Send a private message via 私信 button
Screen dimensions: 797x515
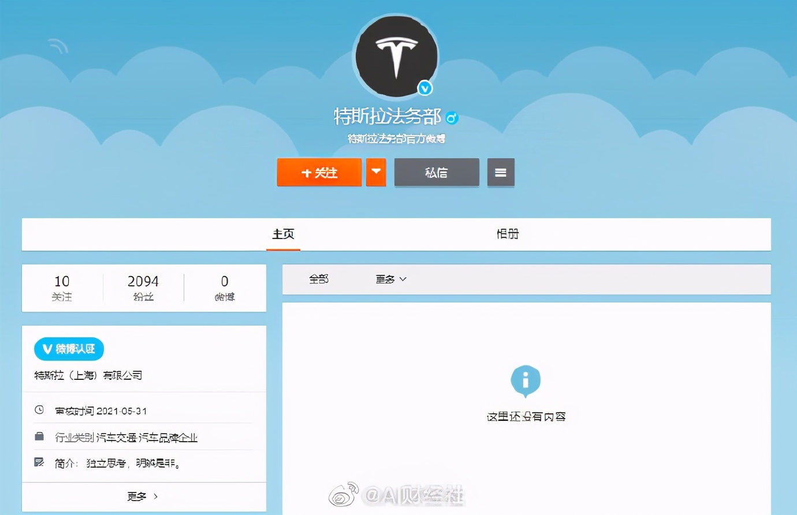tap(437, 172)
